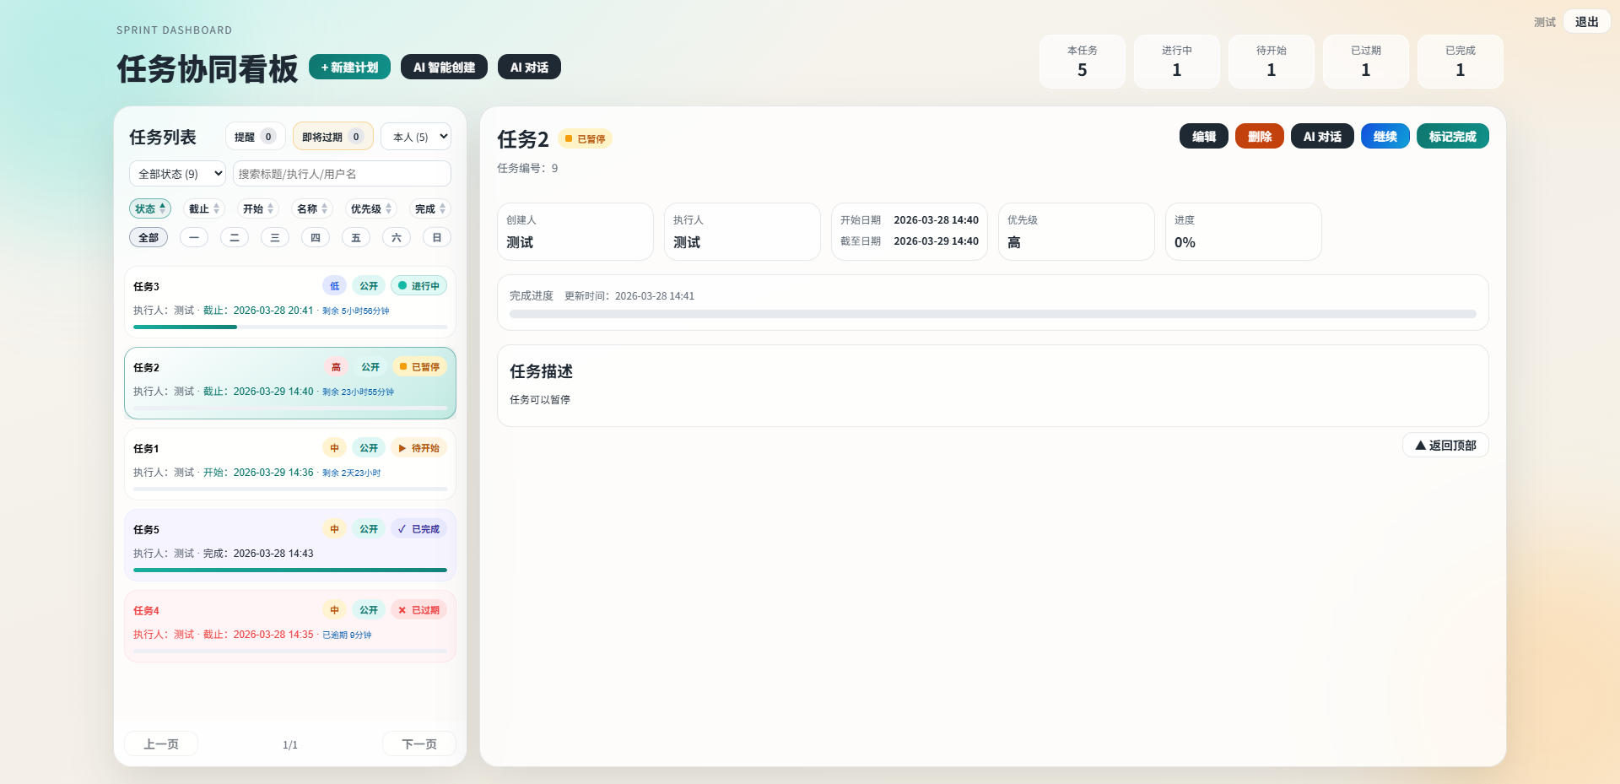Click the 完成进度 progress bar
1620x784 pixels.
pos(992,314)
